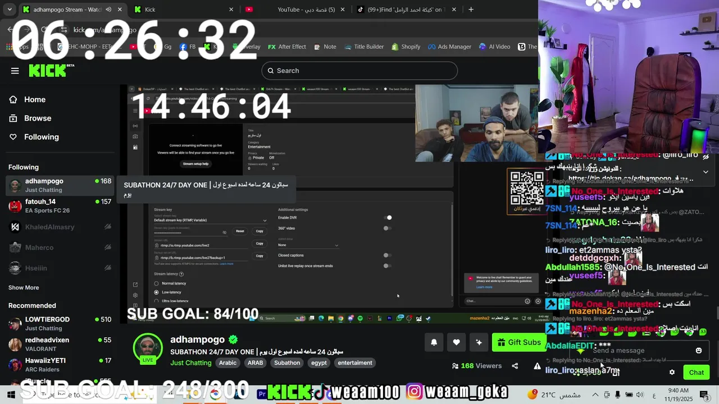Click the Subathon tag

287,363
